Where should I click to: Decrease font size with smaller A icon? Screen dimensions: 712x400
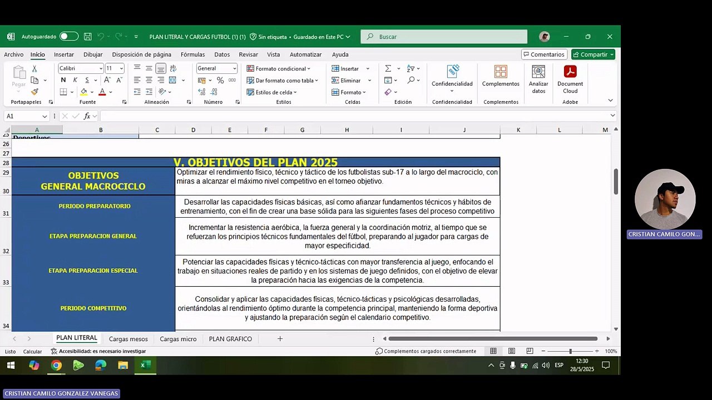tap(119, 80)
